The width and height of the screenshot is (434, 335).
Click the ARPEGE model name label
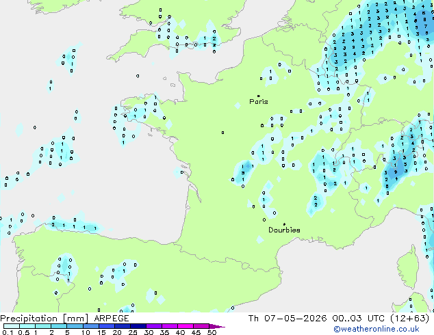tap(112, 319)
